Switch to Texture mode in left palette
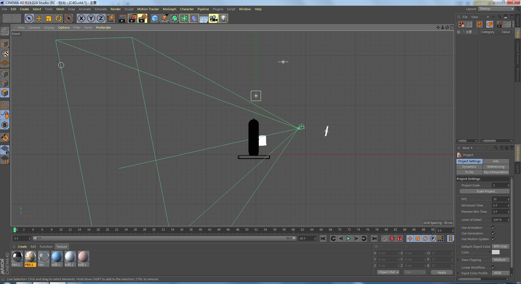This screenshot has width=521, height=284. [5, 53]
